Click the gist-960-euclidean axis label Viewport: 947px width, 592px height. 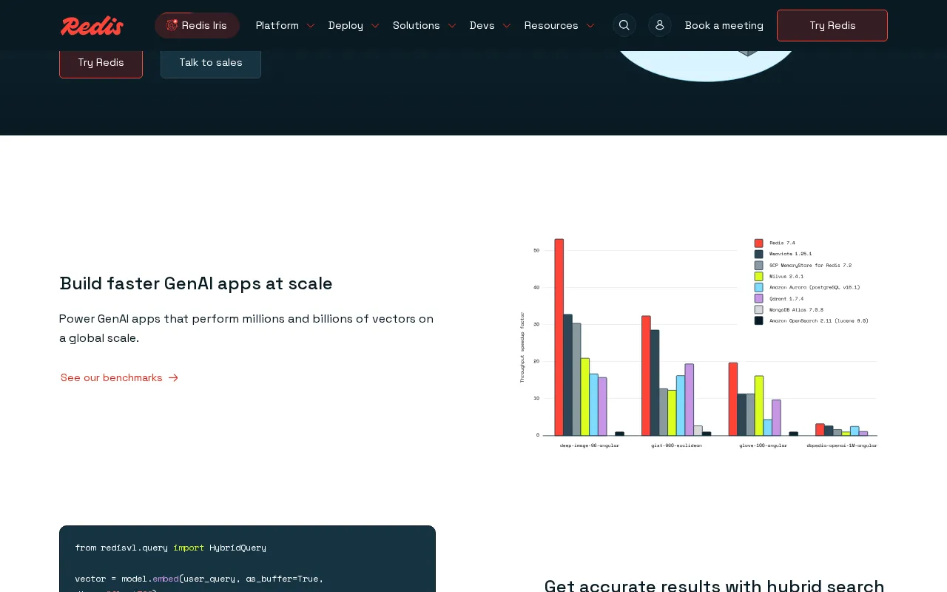[x=676, y=445]
